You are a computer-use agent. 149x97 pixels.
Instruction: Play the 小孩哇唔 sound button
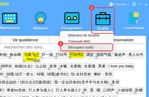pyautogui.click(x=125, y=90)
